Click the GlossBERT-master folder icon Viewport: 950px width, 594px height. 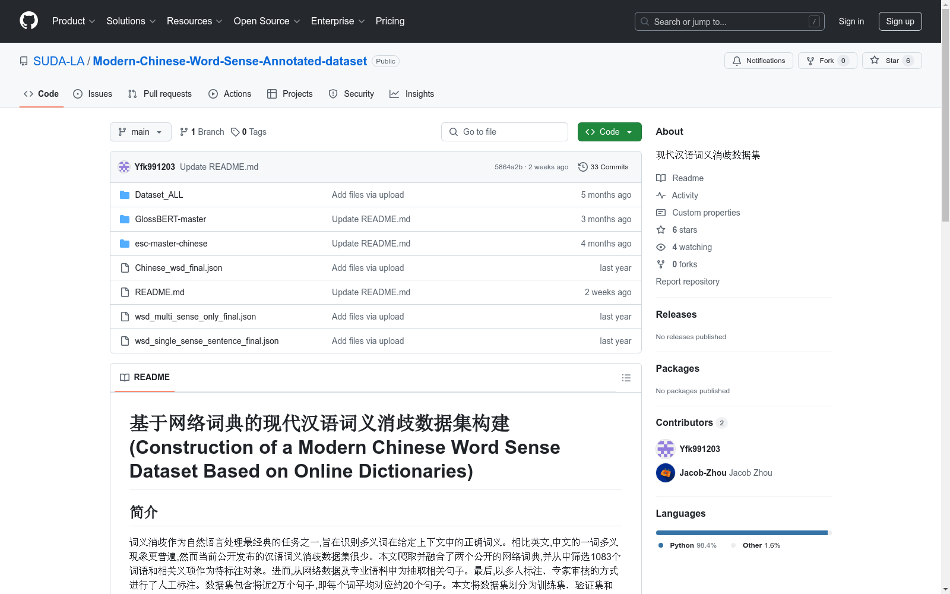coord(125,219)
